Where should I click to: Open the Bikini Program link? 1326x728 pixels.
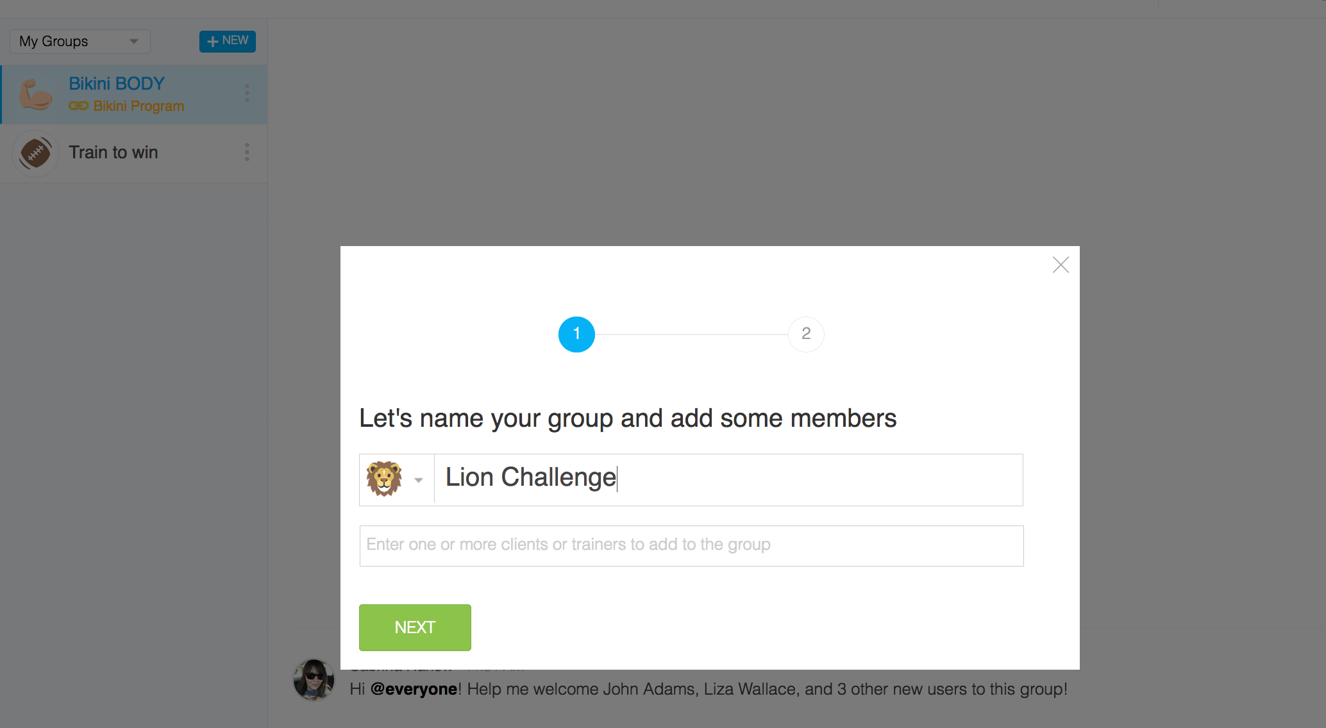point(138,106)
